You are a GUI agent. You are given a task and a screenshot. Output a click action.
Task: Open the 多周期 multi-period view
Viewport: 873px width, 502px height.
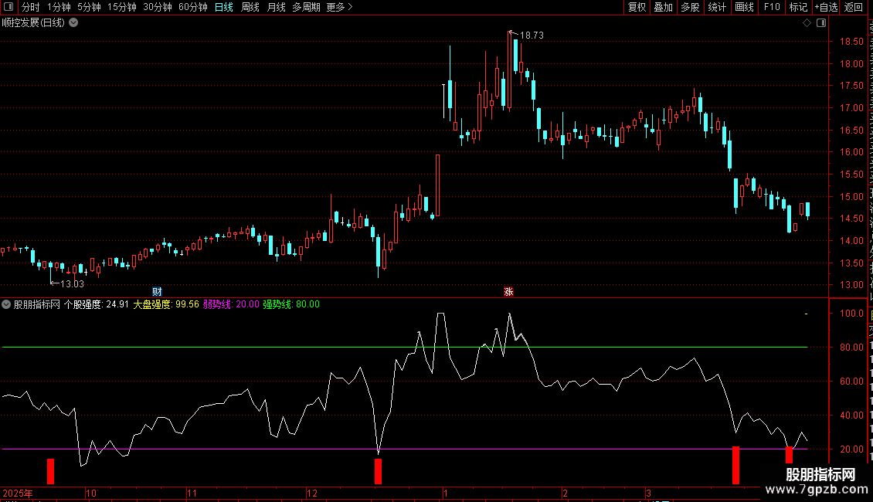click(x=306, y=7)
